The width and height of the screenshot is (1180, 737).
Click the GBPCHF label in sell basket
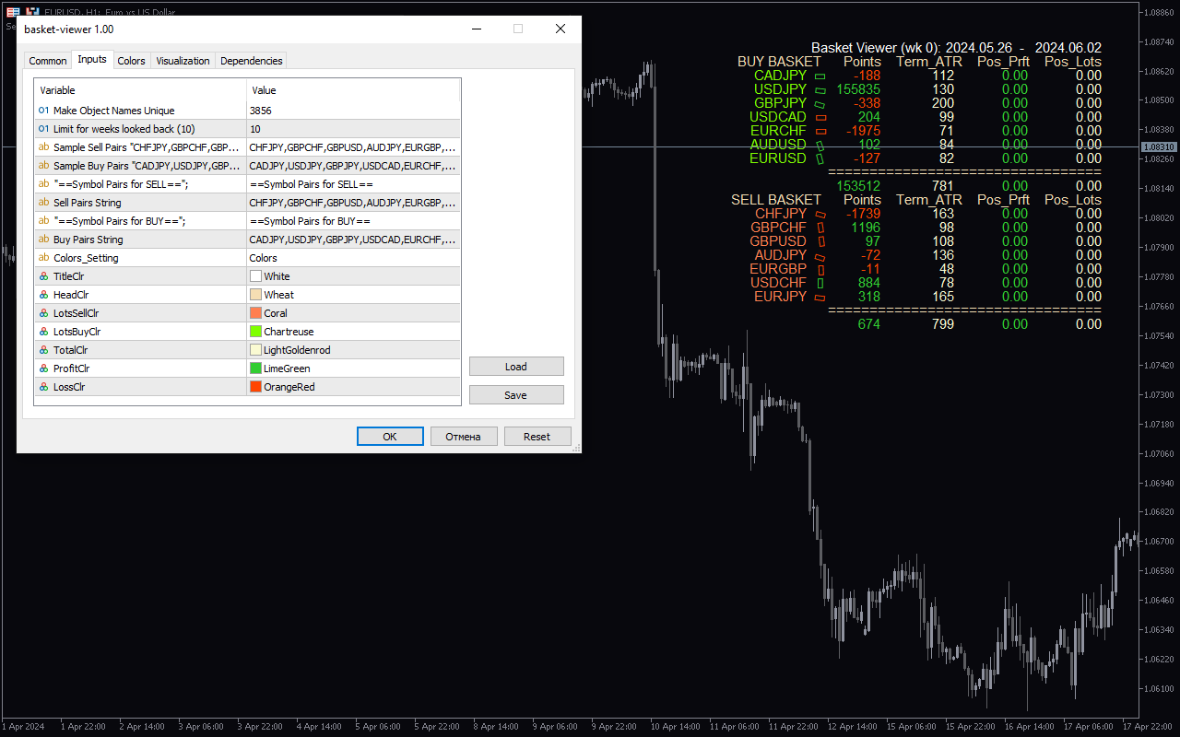coord(779,228)
